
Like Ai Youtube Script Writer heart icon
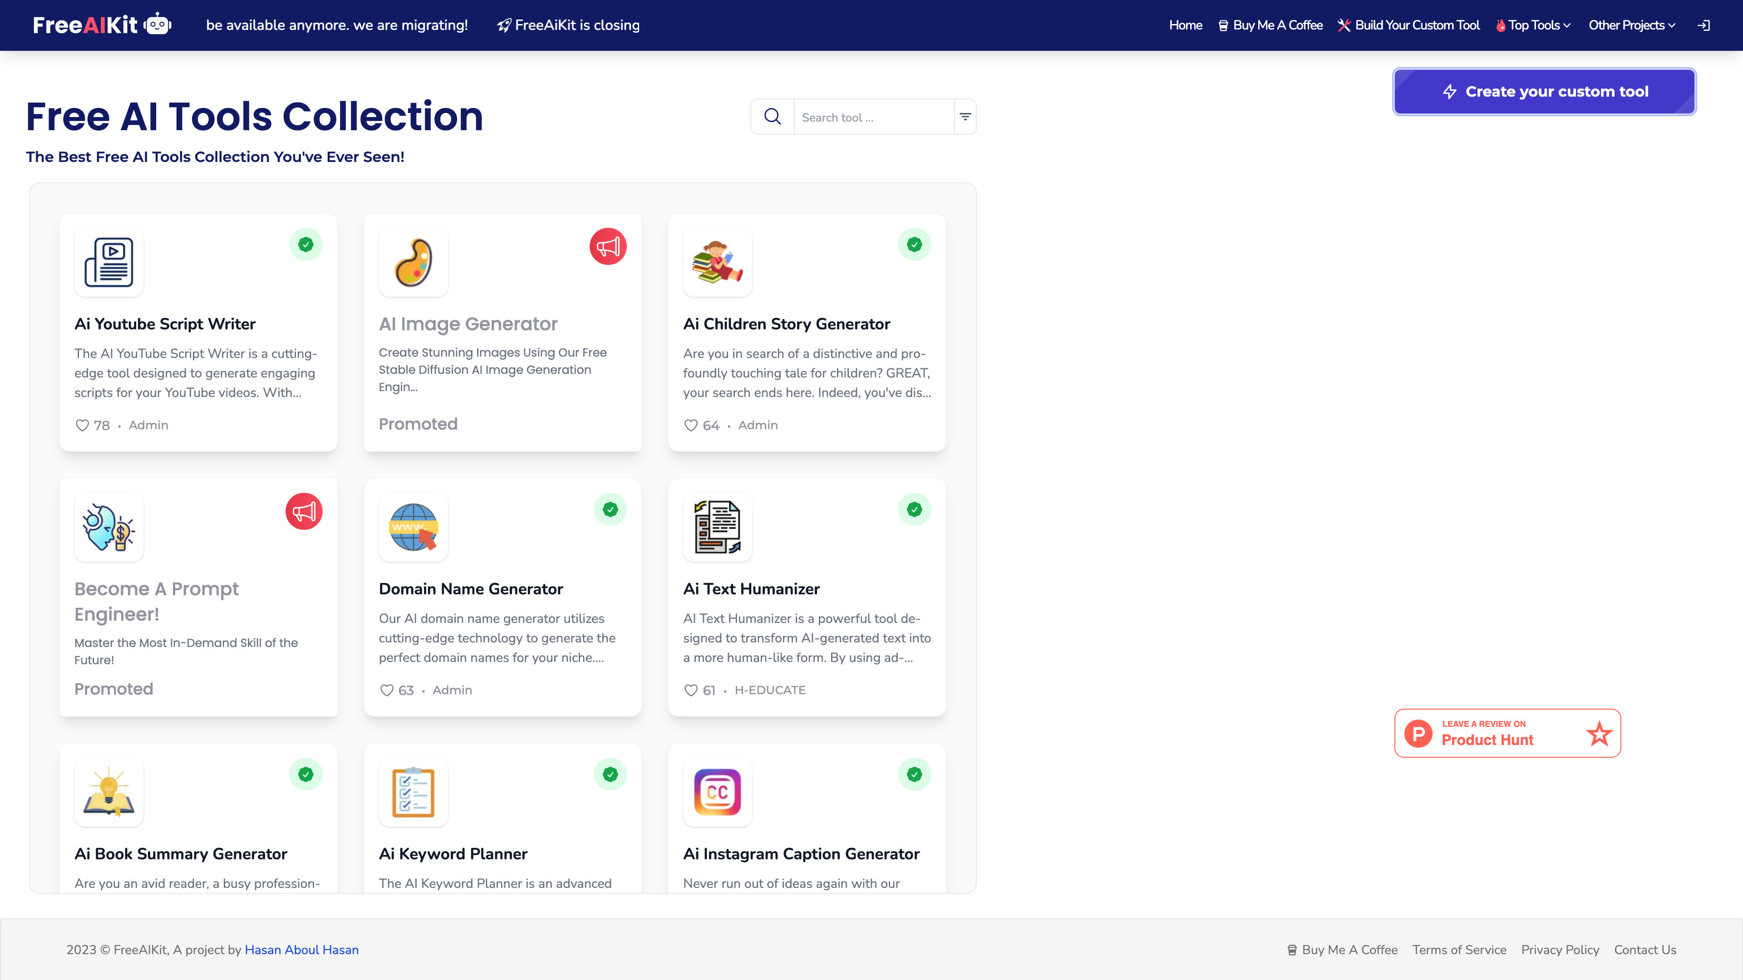pyautogui.click(x=82, y=426)
